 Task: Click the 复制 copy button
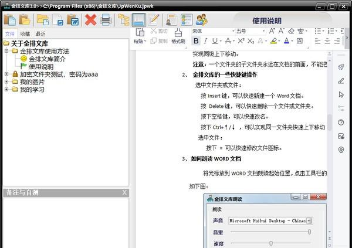[159, 41]
